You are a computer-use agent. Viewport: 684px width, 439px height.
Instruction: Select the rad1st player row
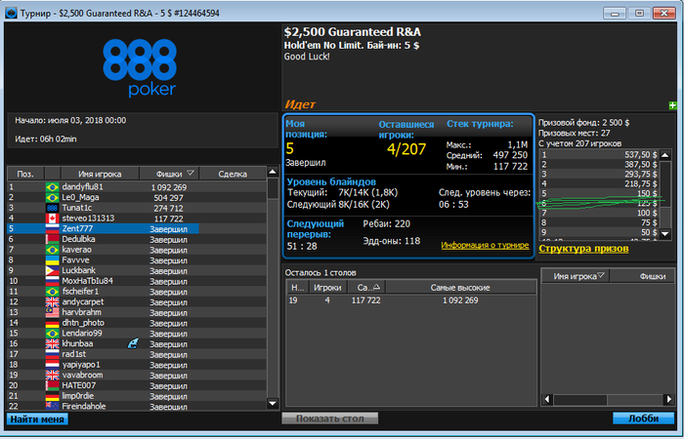tap(137, 354)
